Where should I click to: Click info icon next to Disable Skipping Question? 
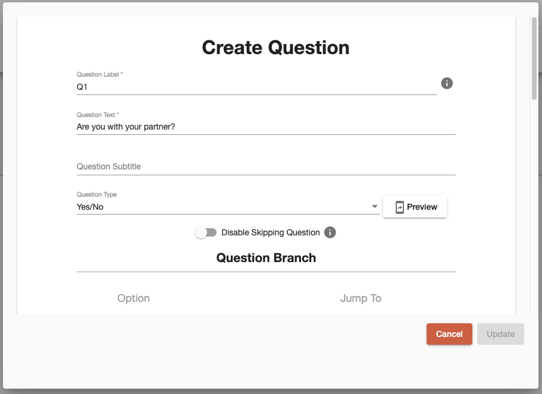pyautogui.click(x=330, y=232)
